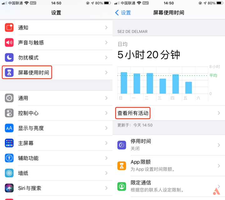Viewport: 225px width, 200px height.
Task: Tap the Sunday 日 usage bar
Action: point(124,83)
